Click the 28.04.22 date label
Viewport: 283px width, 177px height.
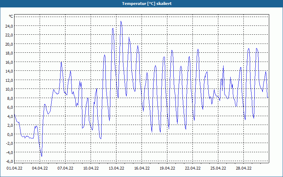[243, 168]
